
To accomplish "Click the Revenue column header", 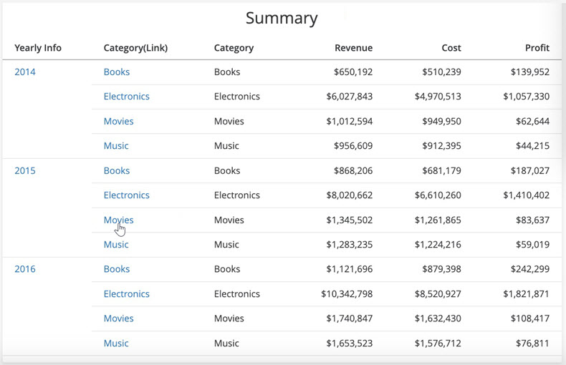I will pos(353,48).
